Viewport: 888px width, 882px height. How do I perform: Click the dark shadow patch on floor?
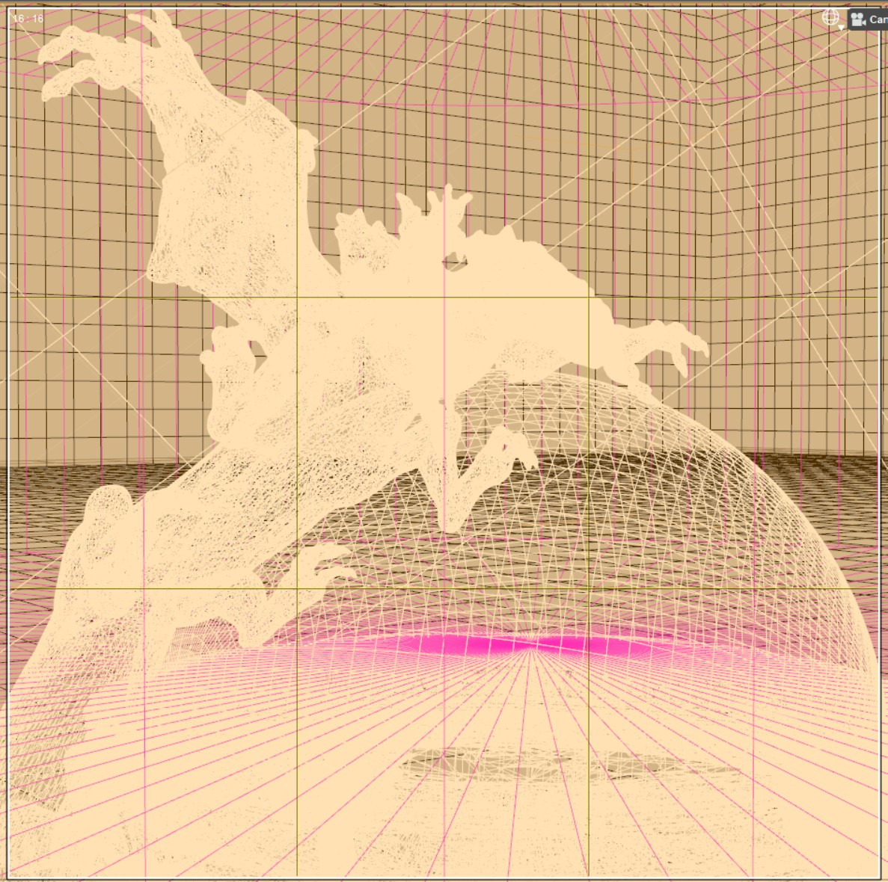pyautogui.click(x=566, y=765)
